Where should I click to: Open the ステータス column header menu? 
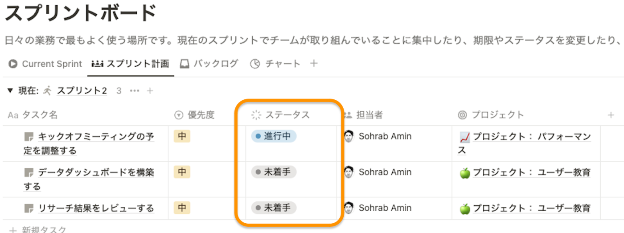(280, 115)
